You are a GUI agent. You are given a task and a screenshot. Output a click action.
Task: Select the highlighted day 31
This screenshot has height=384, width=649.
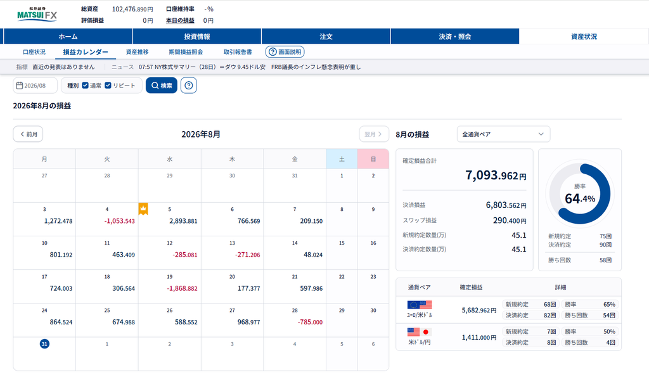tap(44, 344)
